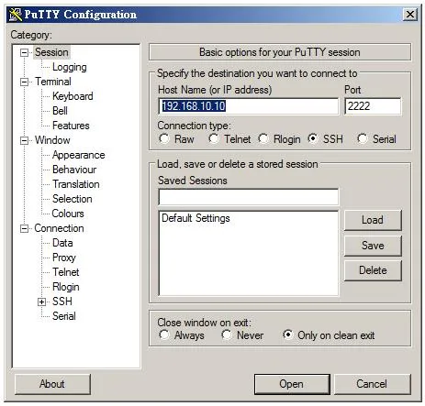Screen dimensions: 425x406
Task: Choose Never for close window on exit
Action: pos(227,335)
